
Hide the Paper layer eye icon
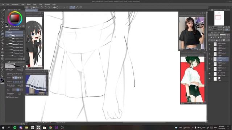coord(210,79)
